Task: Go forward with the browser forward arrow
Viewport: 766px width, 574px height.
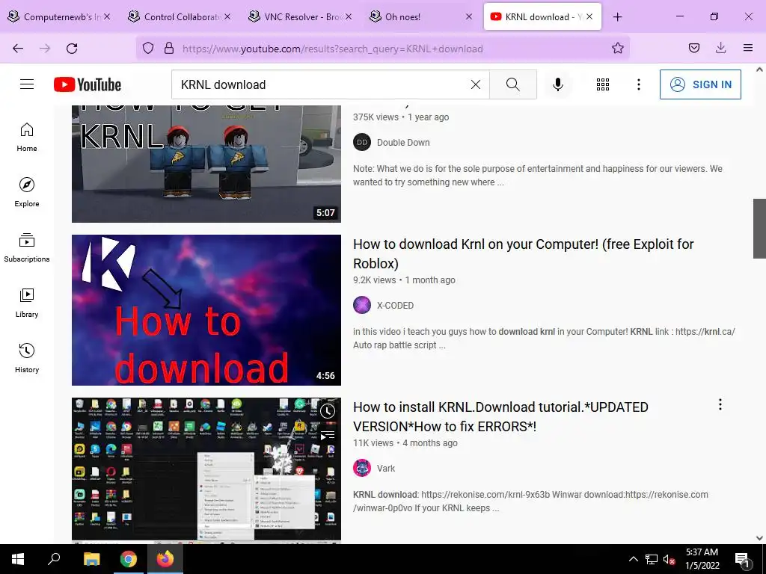Action: click(45, 49)
